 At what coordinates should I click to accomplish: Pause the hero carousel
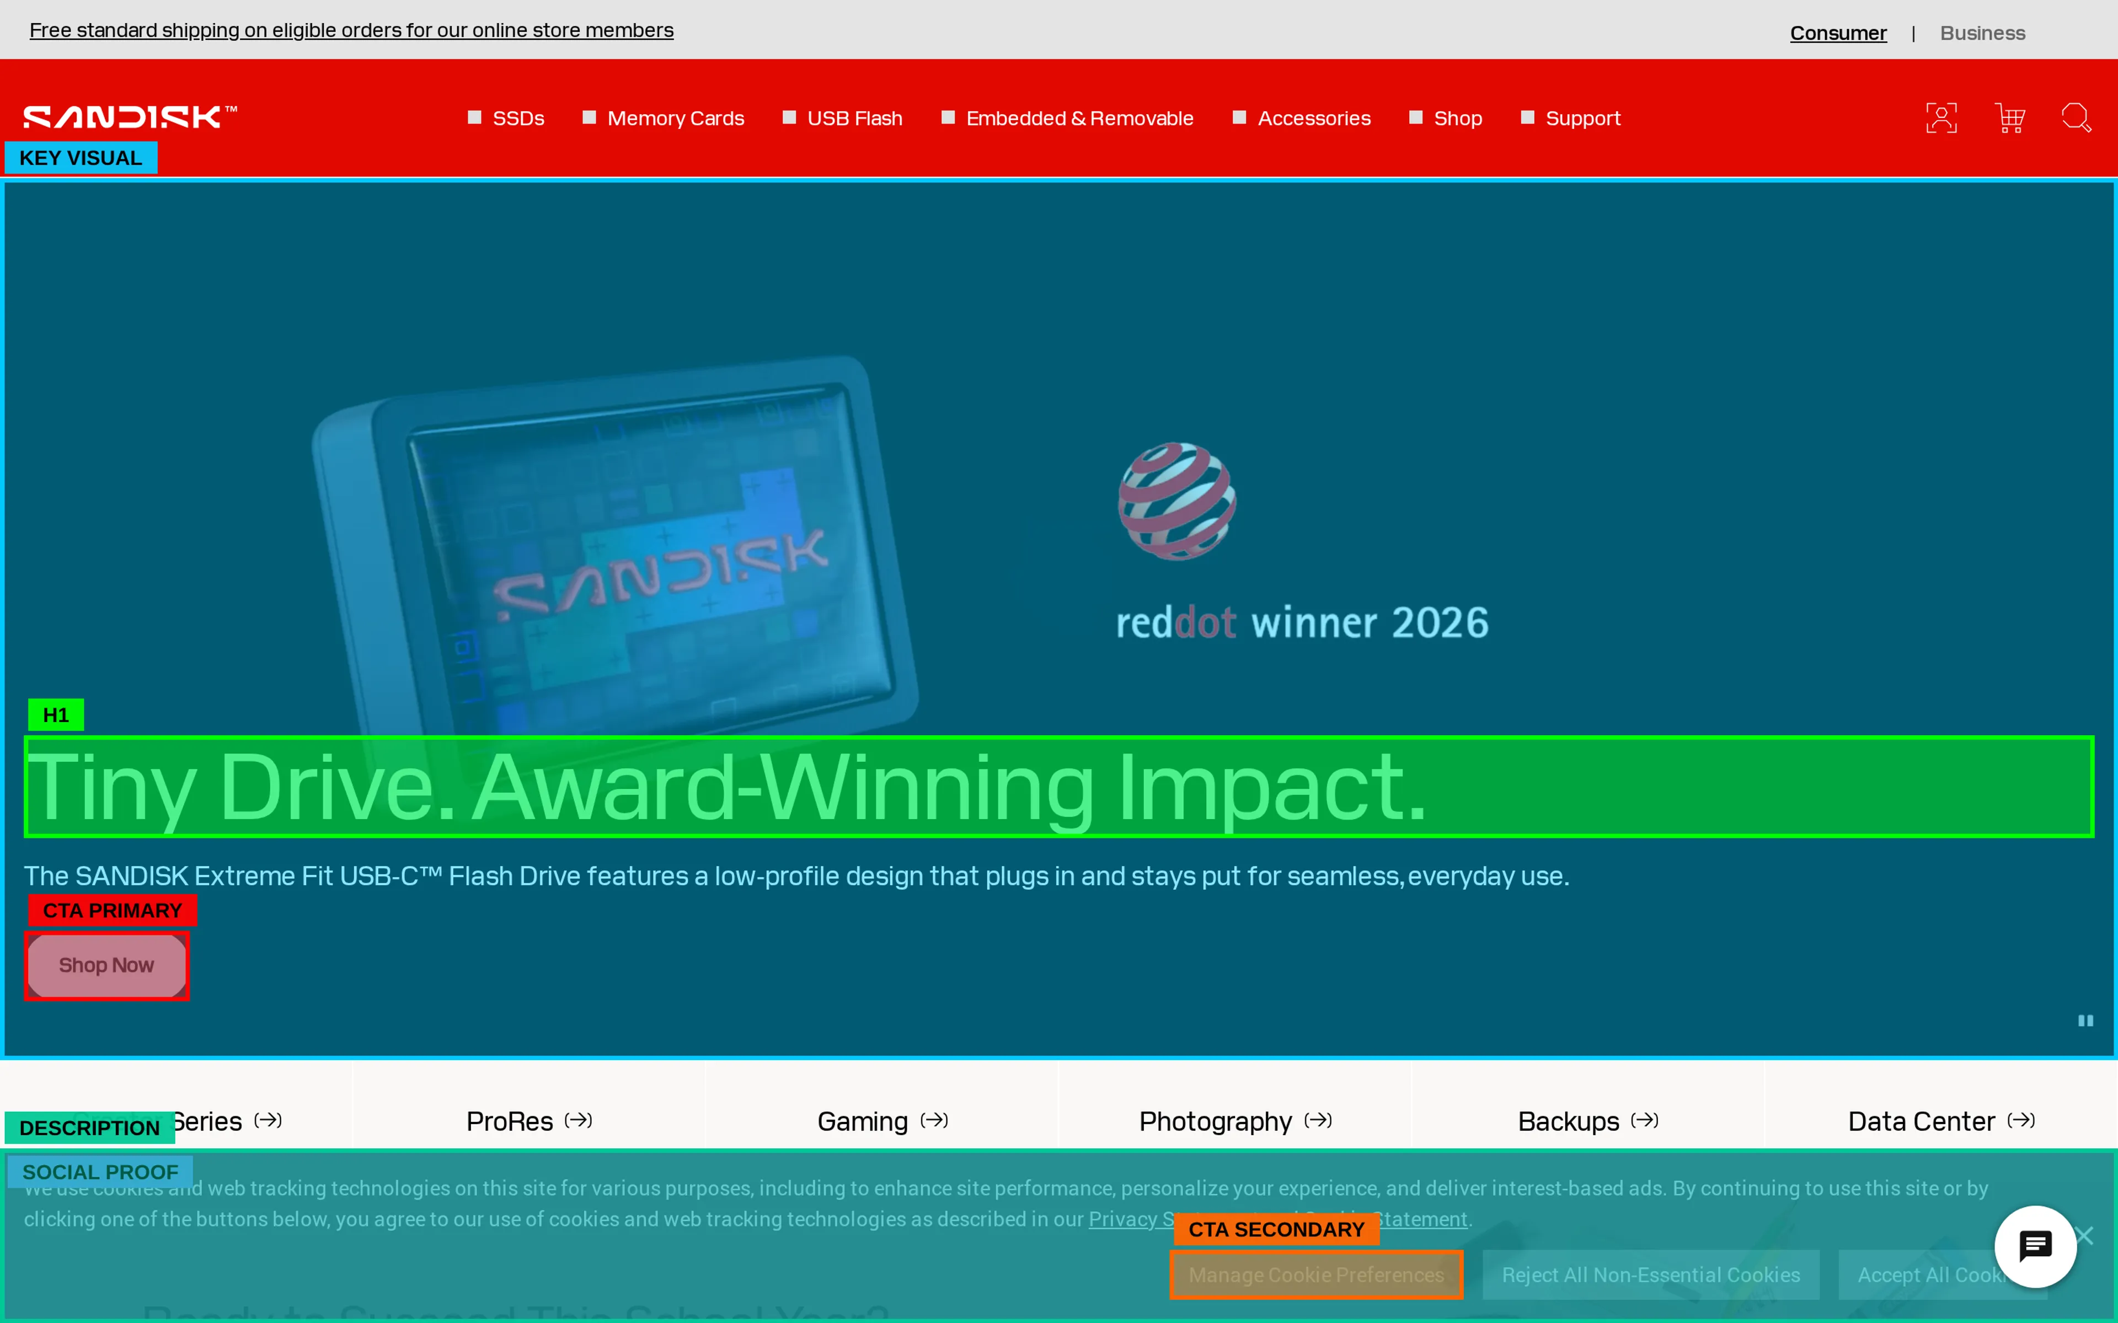pos(2085,1021)
